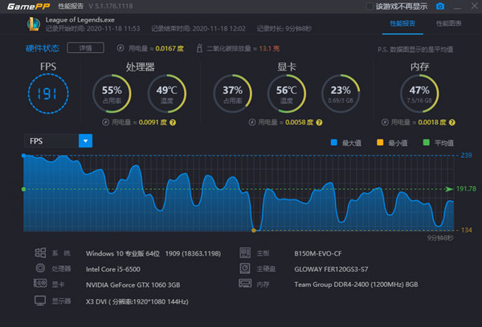The width and height of the screenshot is (482, 327).
Task: Click the monitor icon beside X3 DVI
Action: click(x=40, y=301)
